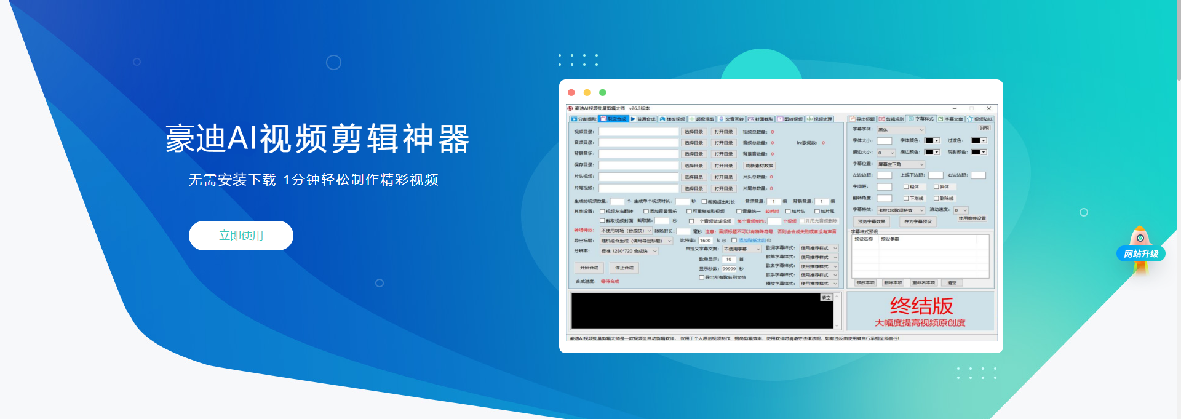1181x419 pixels.
Task: Switch to the 文音互转 tab
Action: (732, 119)
